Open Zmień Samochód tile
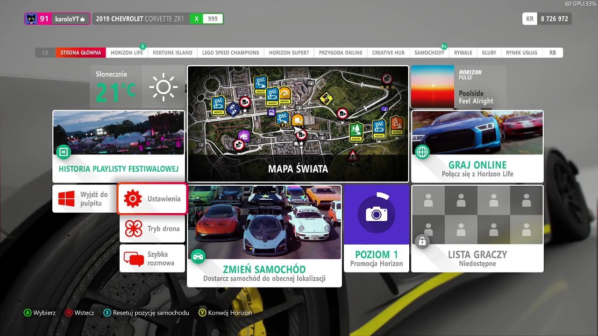598x336 pixels. pos(264,236)
